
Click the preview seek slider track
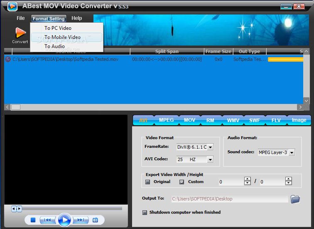click(72, 209)
